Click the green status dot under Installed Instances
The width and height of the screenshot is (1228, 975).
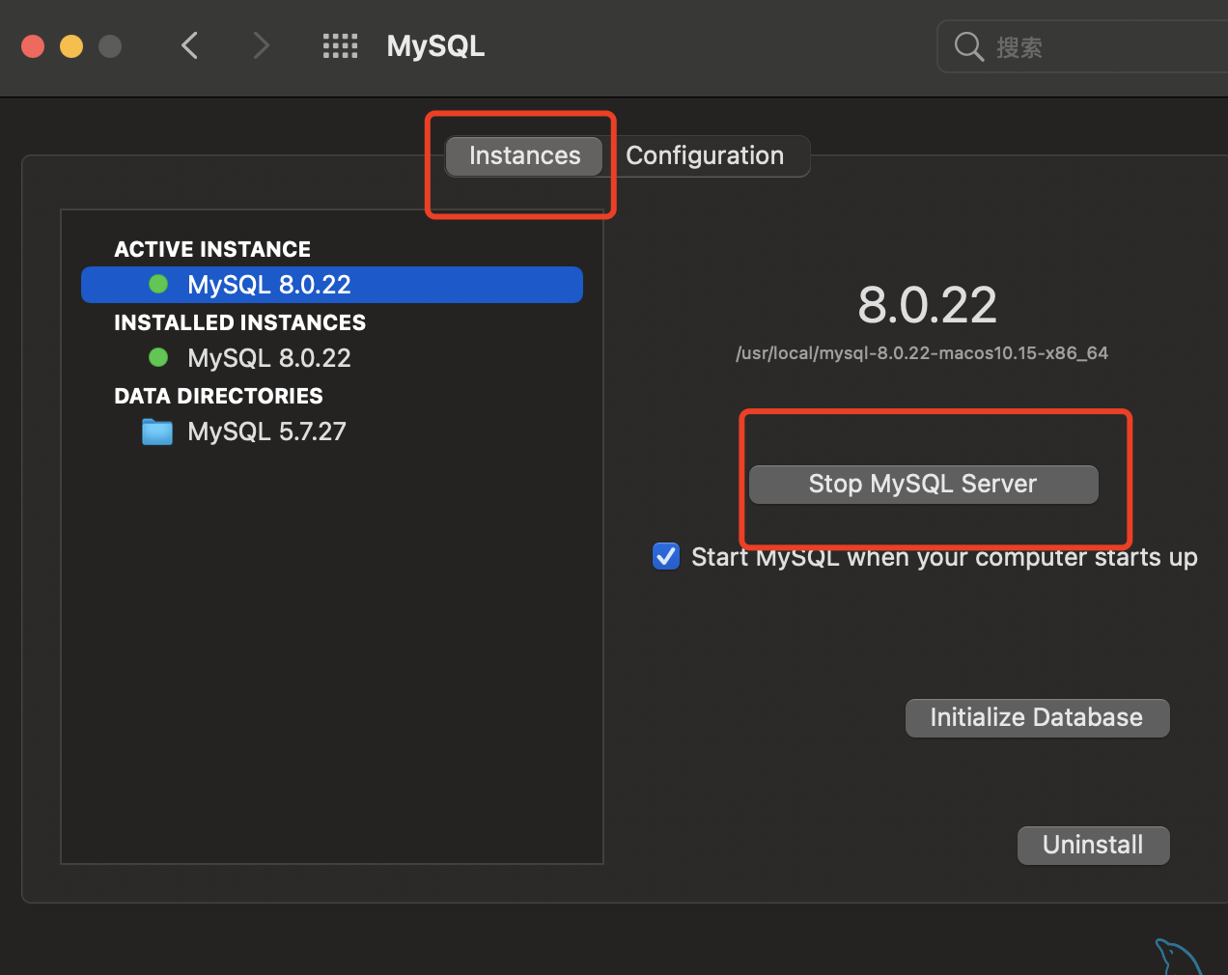pyautogui.click(x=157, y=357)
